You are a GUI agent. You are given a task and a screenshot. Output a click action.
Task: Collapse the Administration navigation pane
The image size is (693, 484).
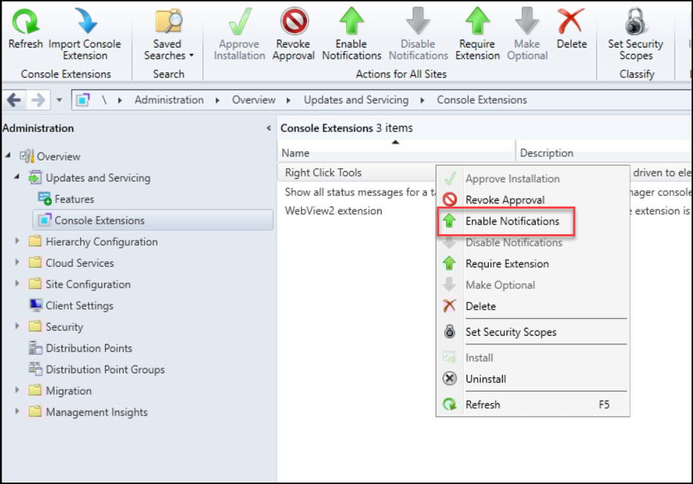pos(268,128)
